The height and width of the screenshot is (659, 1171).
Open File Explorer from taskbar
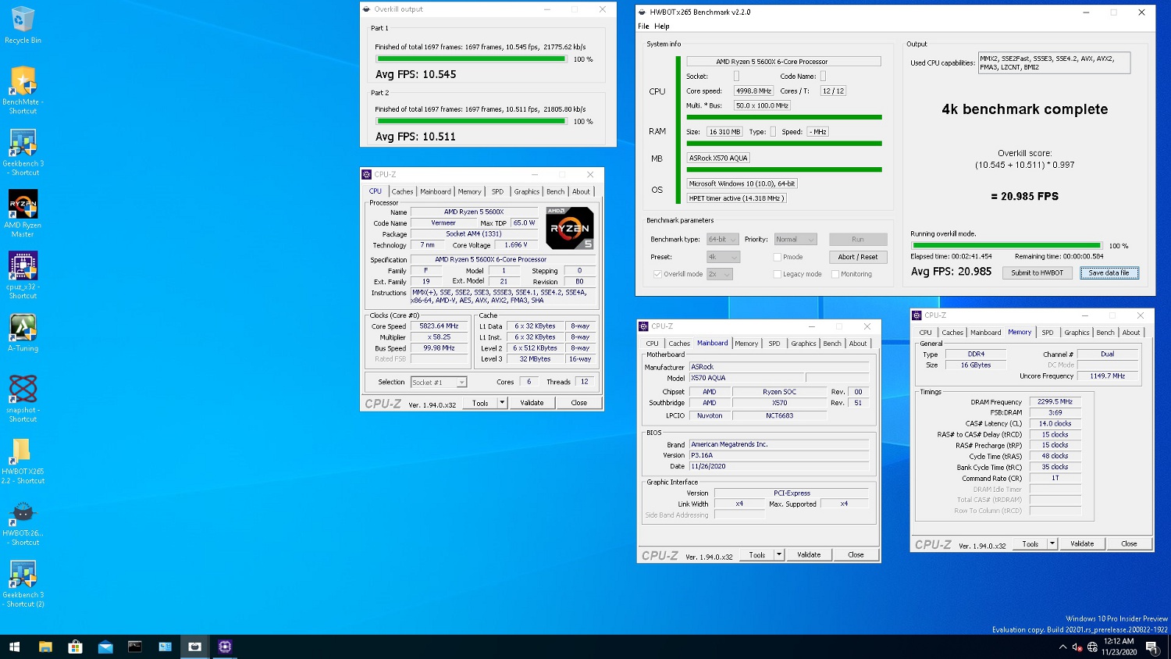[45, 647]
